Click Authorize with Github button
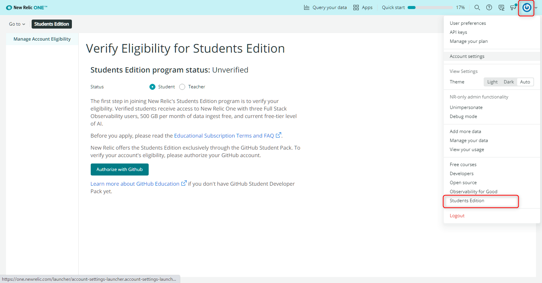 (120, 169)
